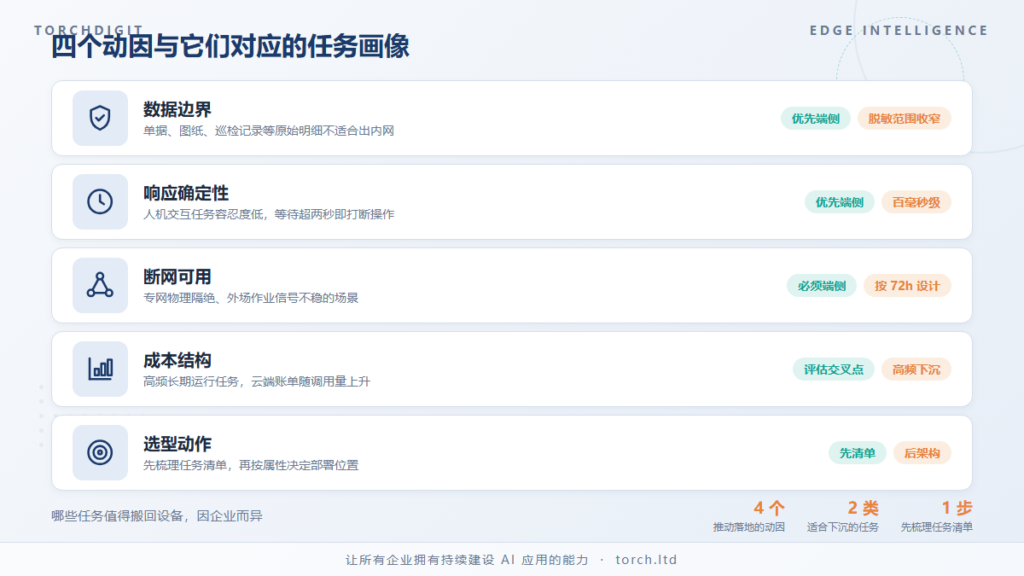Click the 1 步 statistic
The height and width of the screenshot is (576, 1024).
(957, 509)
